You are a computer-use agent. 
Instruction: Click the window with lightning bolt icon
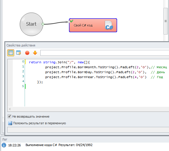tap(19, 53)
